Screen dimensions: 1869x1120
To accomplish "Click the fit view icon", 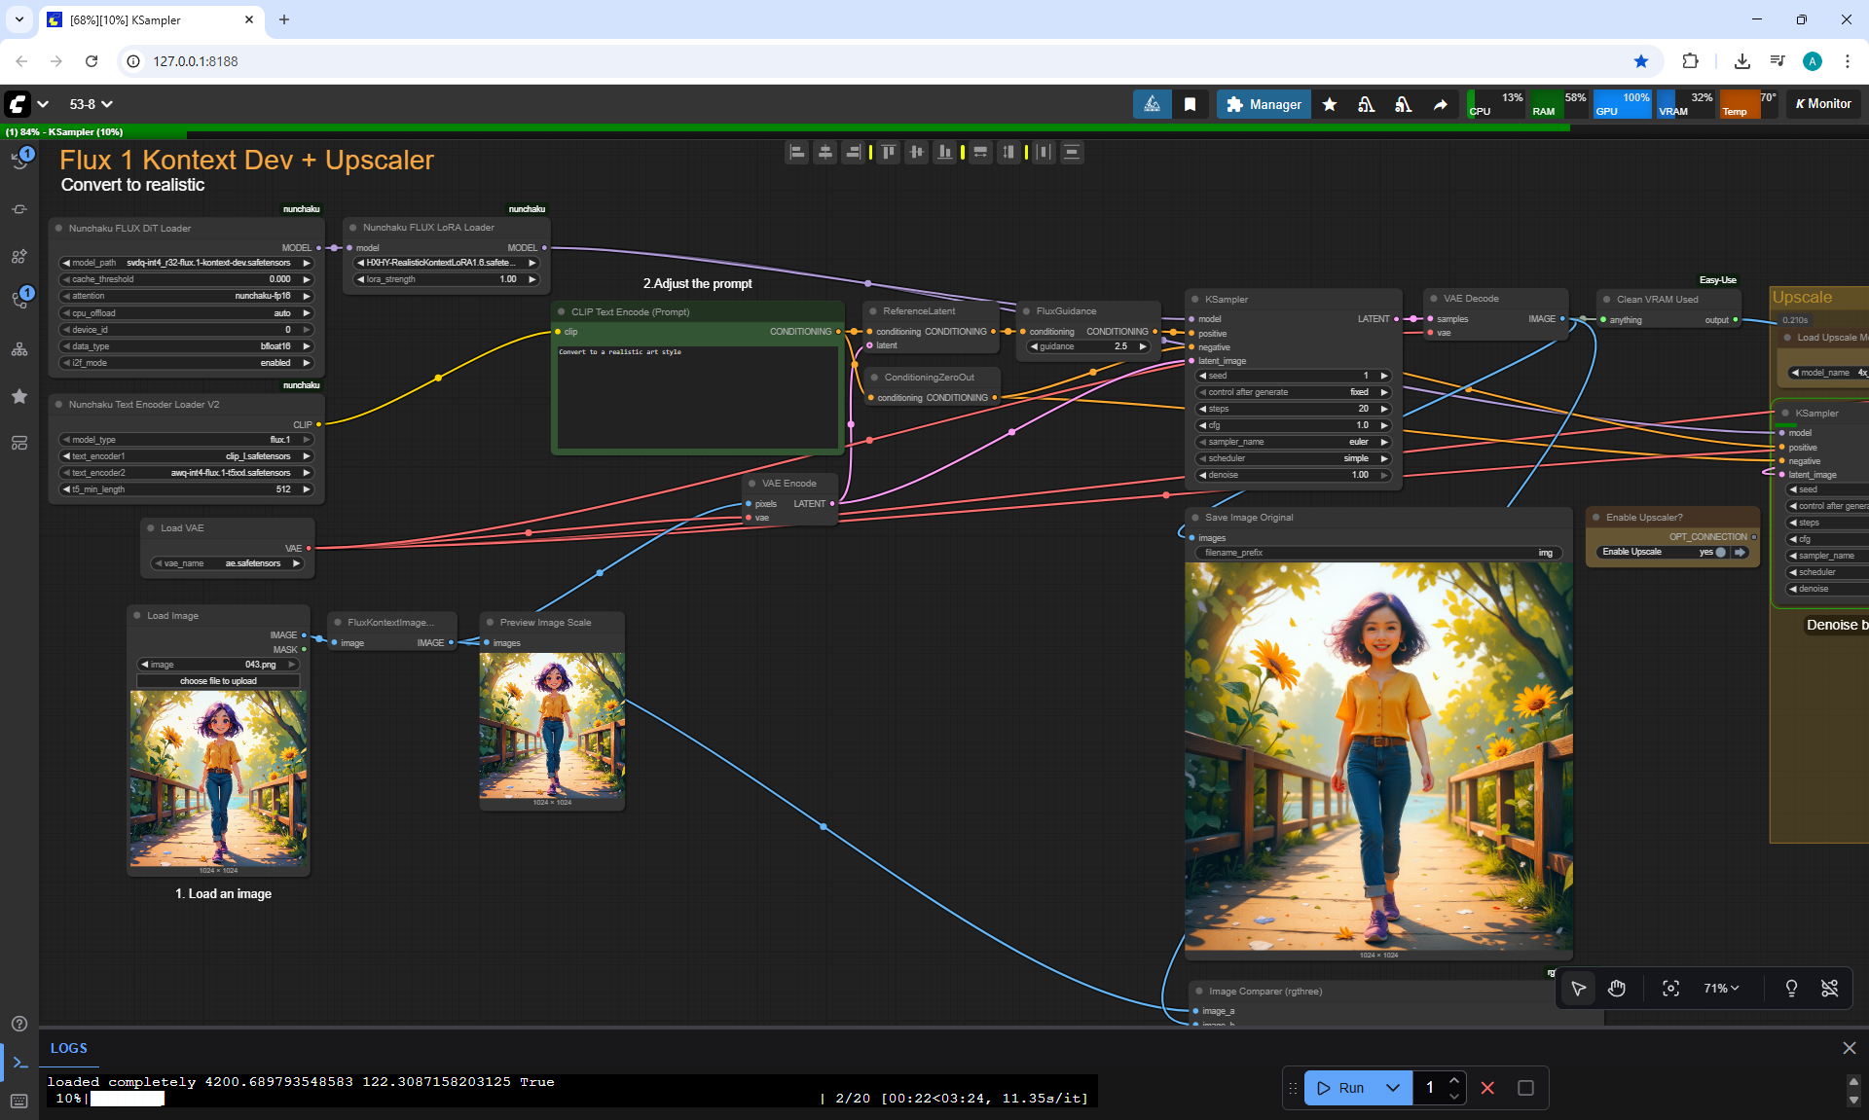I will tap(1670, 989).
